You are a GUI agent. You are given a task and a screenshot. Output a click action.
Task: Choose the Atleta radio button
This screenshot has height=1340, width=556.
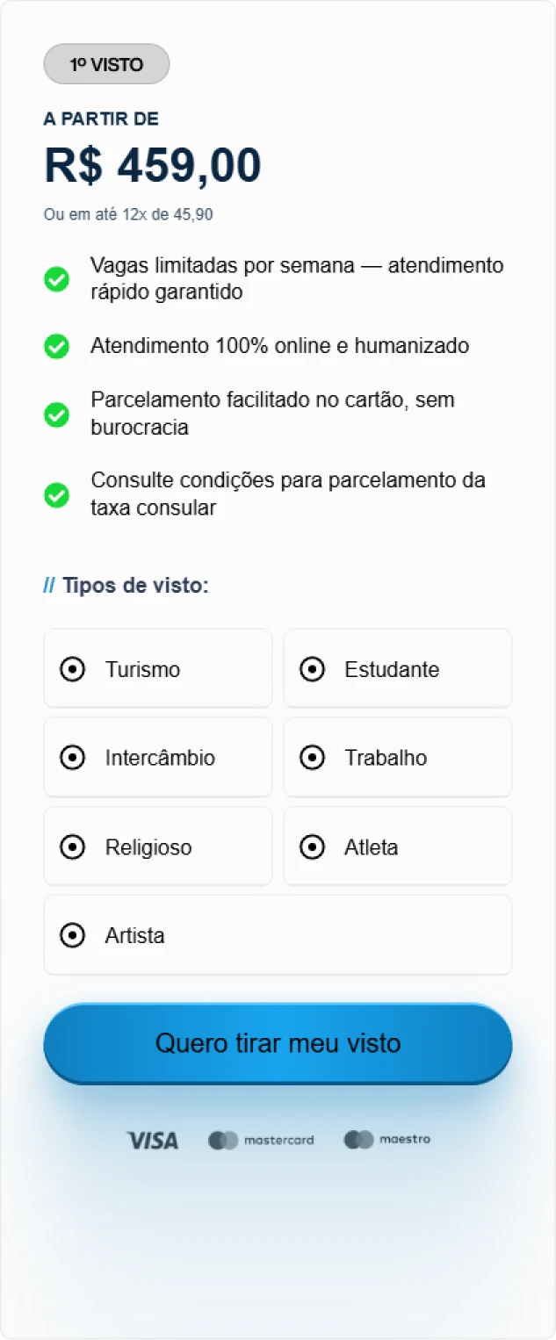click(312, 847)
